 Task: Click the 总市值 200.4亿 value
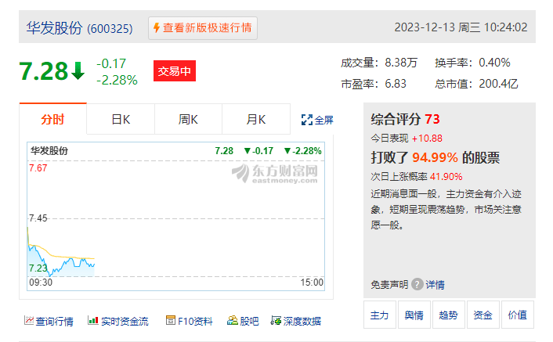[x=498, y=84]
